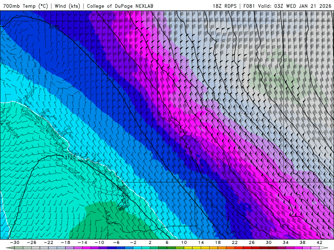
Task: Click 'Valid: 03Z WED JAN 21 2026' text
Action: point(295,6)
